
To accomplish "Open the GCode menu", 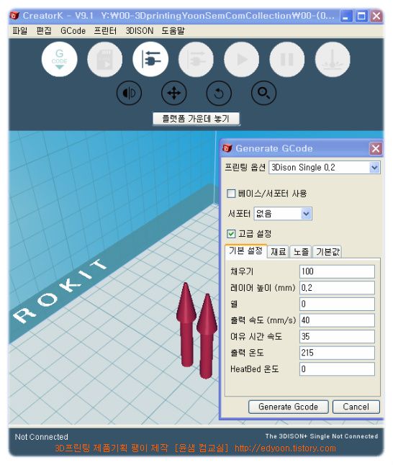I will (x=73, y=30).
